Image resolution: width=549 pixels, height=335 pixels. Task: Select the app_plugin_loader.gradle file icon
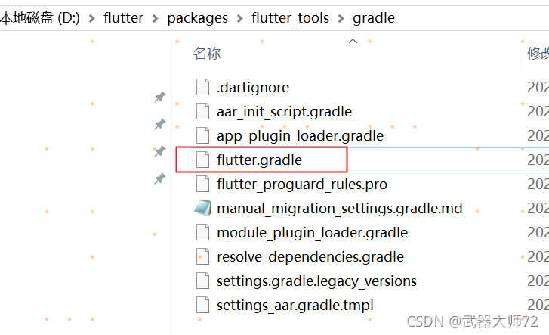click(202, 136)
